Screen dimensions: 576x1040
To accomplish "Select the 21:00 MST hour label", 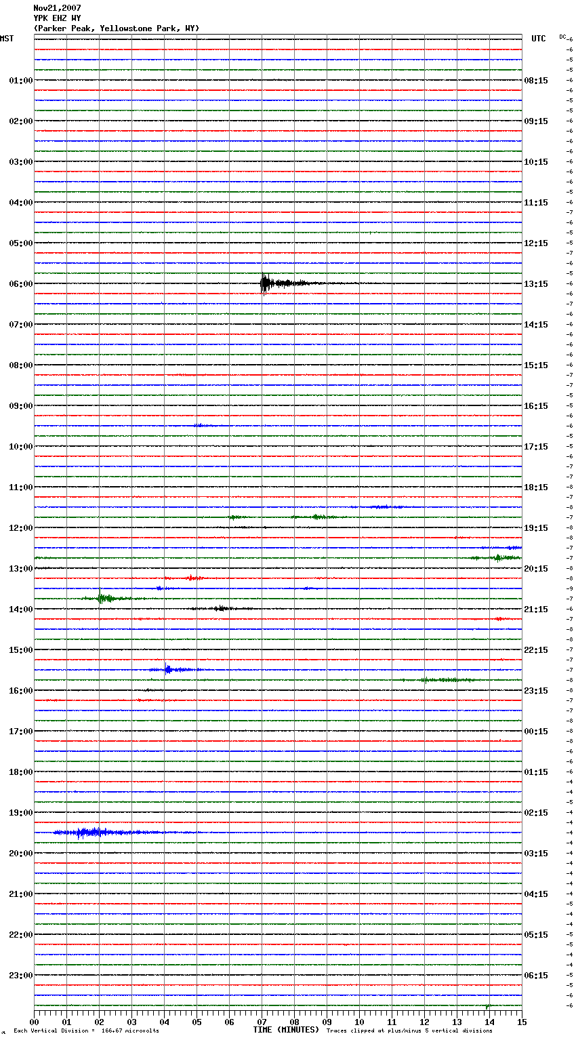I will click(21, 894).
